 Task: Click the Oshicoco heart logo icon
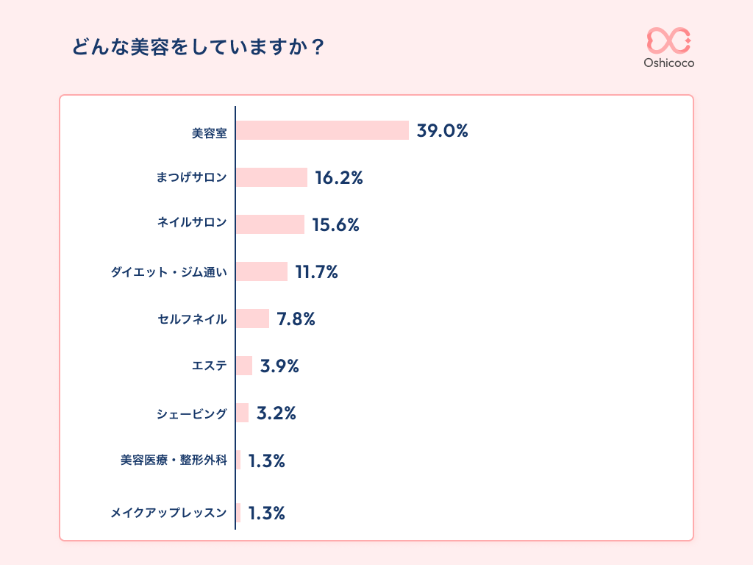[668, 40]
